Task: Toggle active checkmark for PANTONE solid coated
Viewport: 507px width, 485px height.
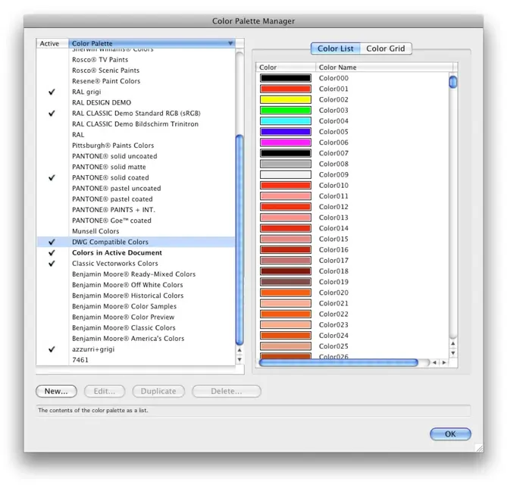Action: (52, 177)
